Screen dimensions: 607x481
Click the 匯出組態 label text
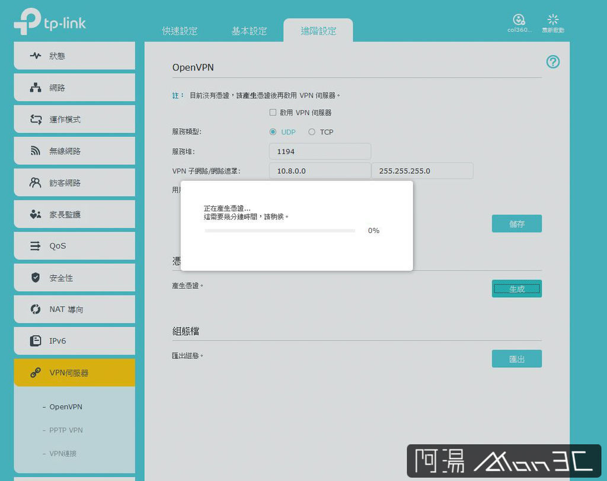point(187,355)
